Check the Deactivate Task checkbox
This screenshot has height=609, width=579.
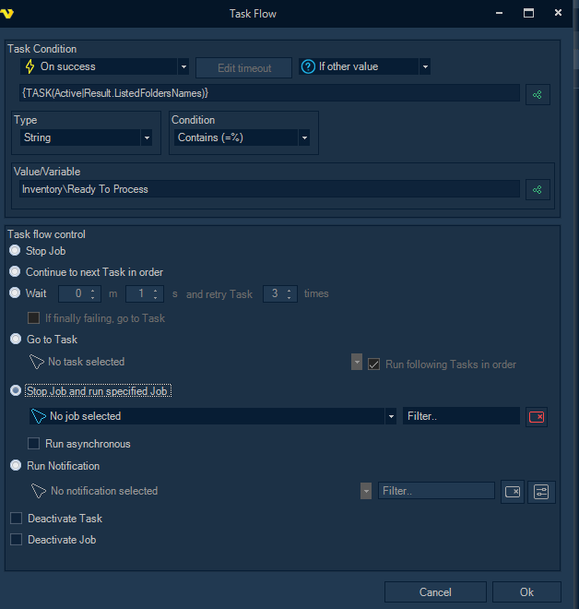click(x=16, y=519)
